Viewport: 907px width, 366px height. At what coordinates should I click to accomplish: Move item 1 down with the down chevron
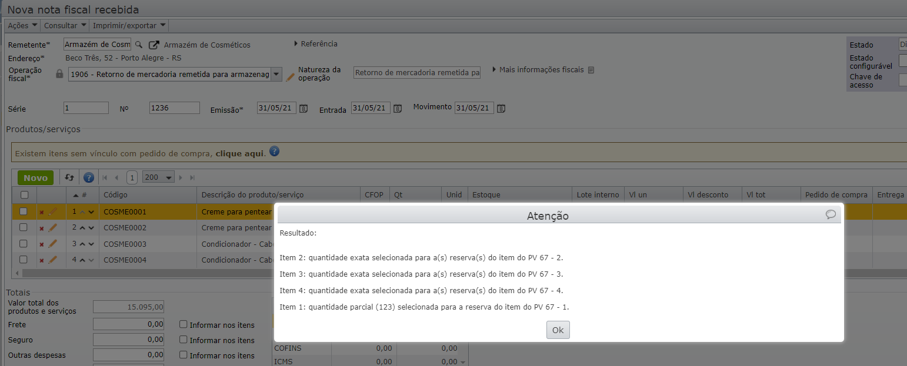pyautogui.click(x=91, y=212)
